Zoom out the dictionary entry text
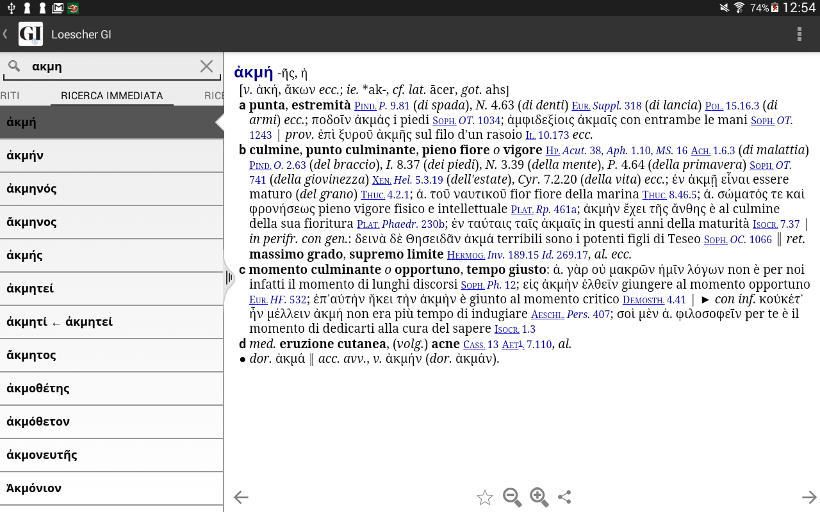 pyautogui.click(x=512, y=497)
